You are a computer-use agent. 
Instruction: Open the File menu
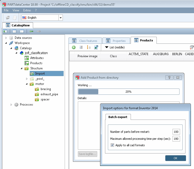click(6, 10)
